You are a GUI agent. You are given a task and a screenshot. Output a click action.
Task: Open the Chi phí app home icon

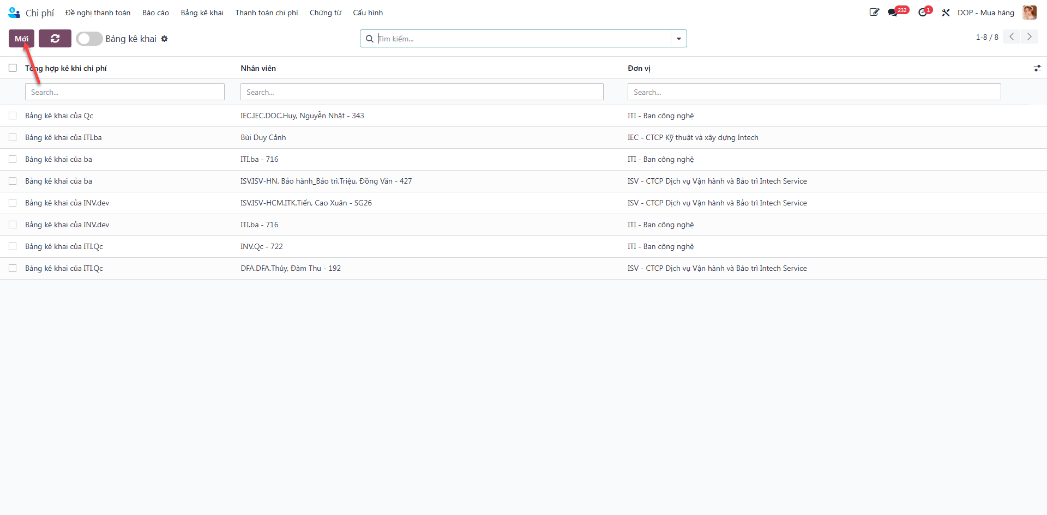[x=14, y=13]
